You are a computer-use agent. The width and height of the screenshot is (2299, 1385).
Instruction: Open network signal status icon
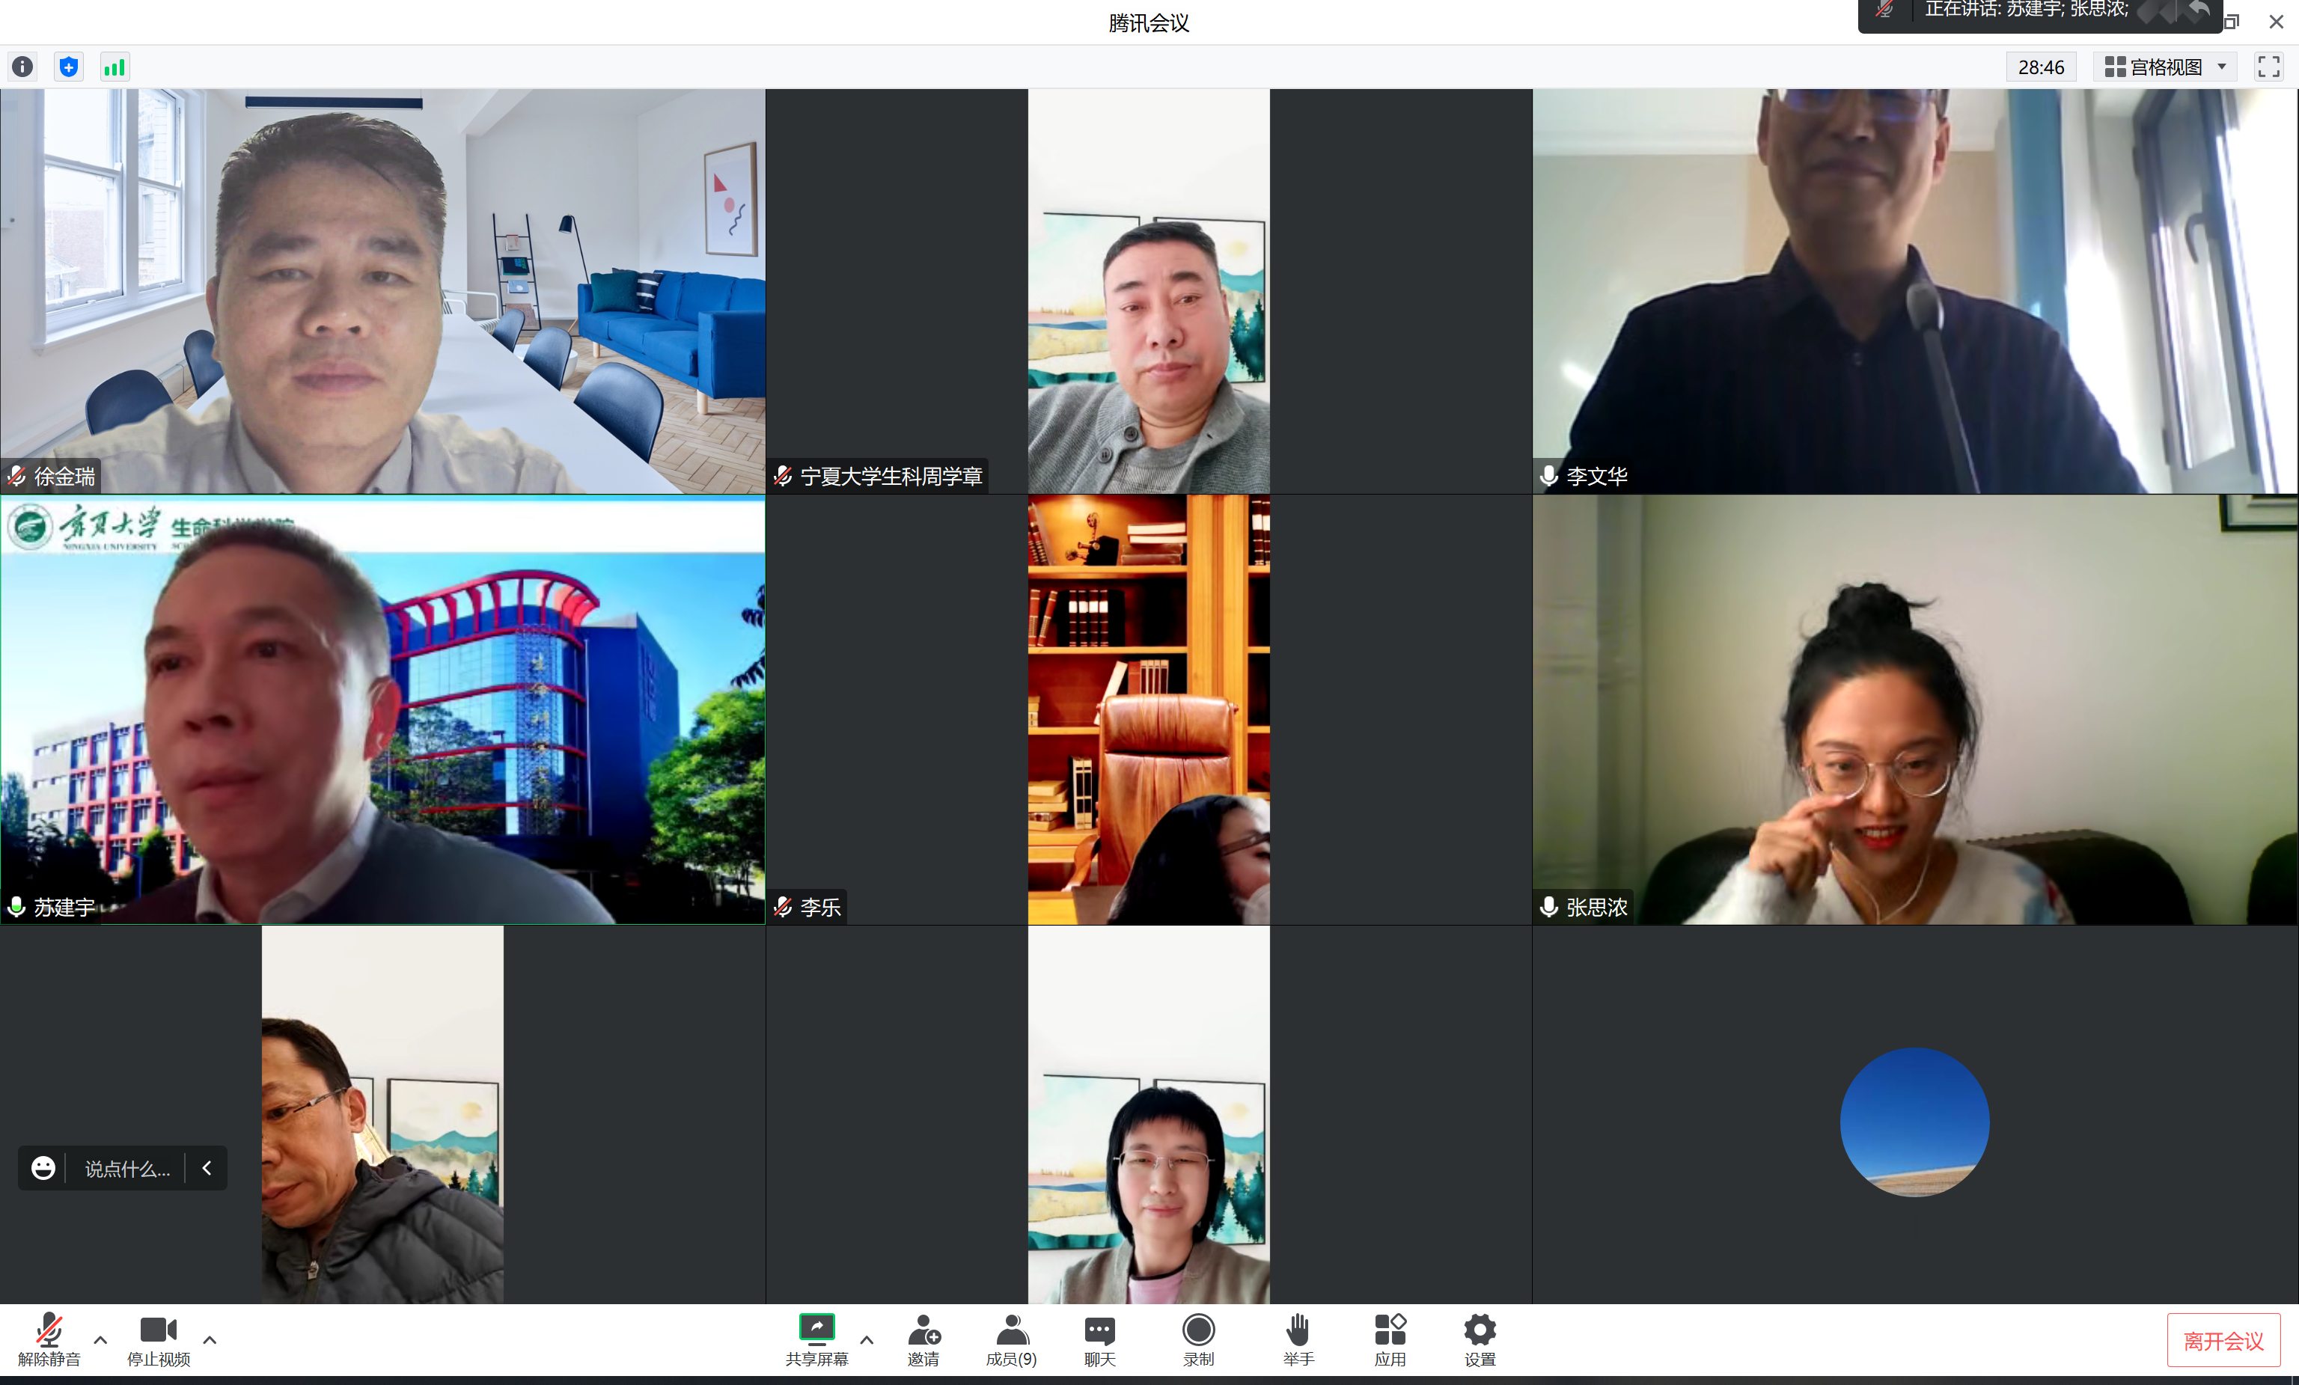coord(114,67)
